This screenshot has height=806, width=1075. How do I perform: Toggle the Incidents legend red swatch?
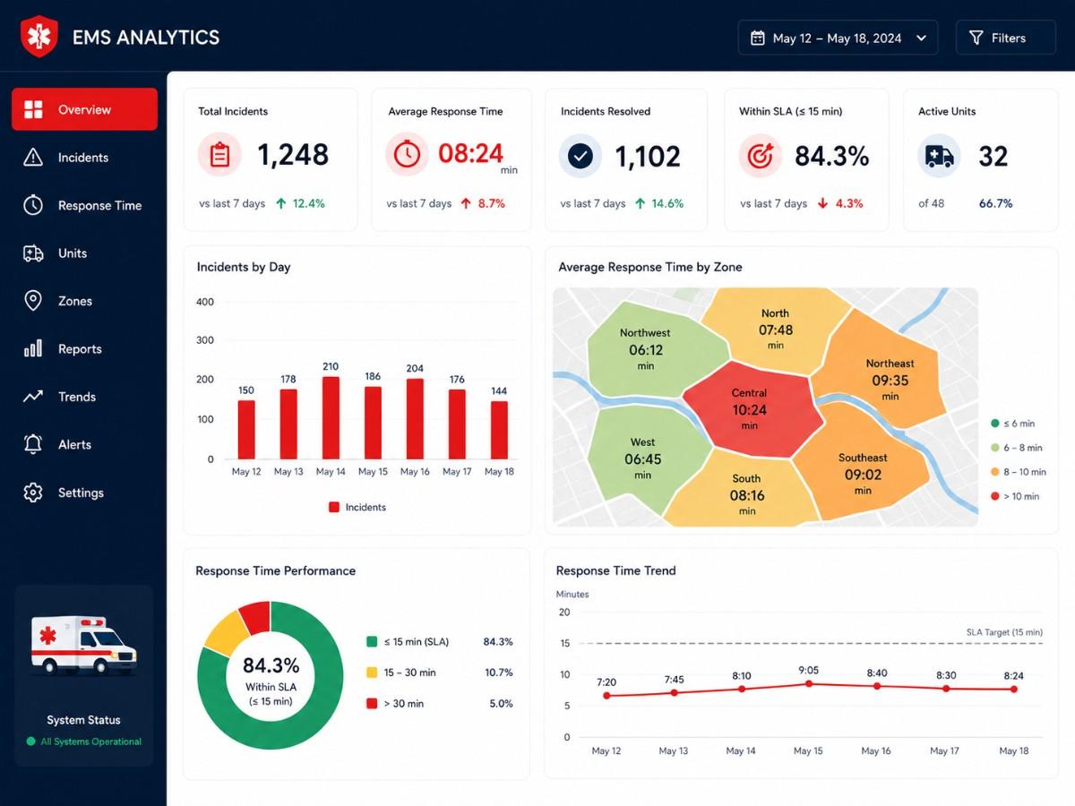(x=334, y=507)
